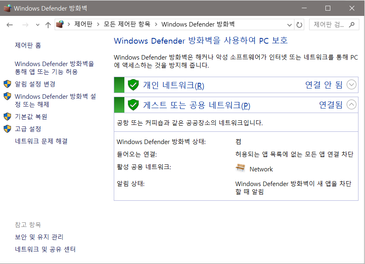The height and width of the screenshot is (264, 365).
Task: Expand the address bar history dropdown
Action: (289, 24)
